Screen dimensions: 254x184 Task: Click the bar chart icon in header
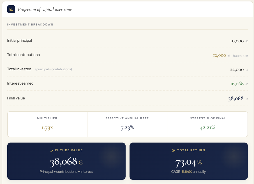[x=11, y=9]
